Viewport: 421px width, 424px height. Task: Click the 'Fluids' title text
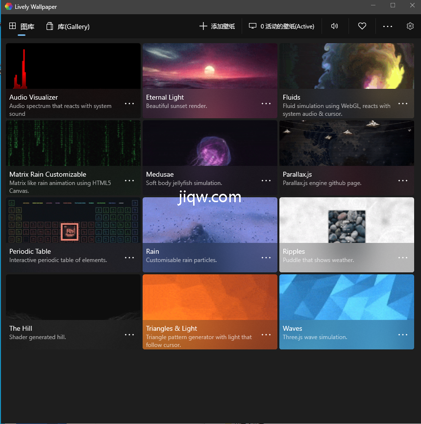pyautogui.click(x=292, y=97)
